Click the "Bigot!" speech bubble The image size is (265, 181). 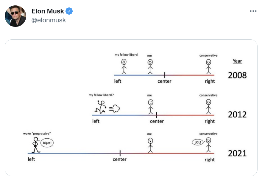(x=47, y=143)
